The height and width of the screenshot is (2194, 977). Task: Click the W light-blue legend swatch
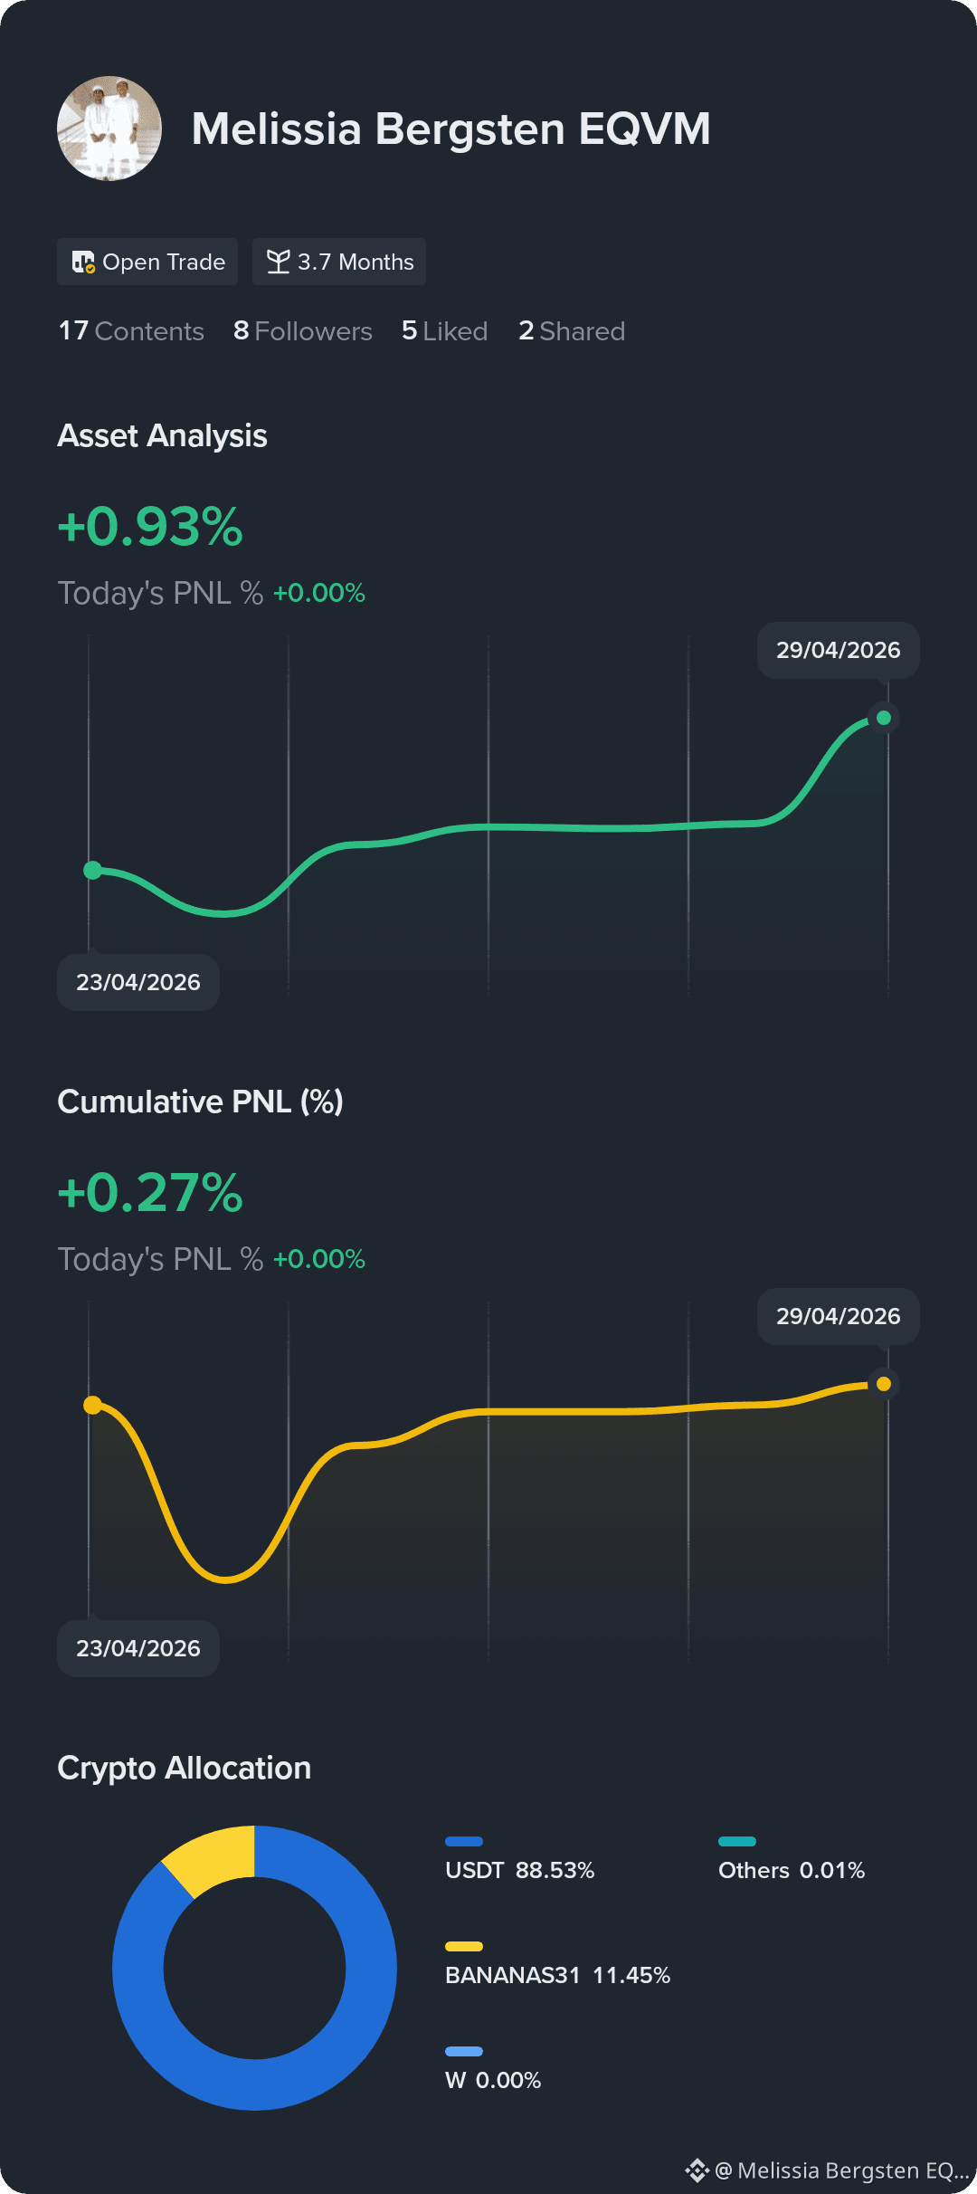click(464, 2051)
